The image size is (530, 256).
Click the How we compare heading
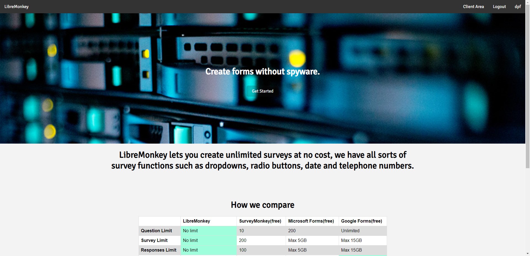pos(263,205)
